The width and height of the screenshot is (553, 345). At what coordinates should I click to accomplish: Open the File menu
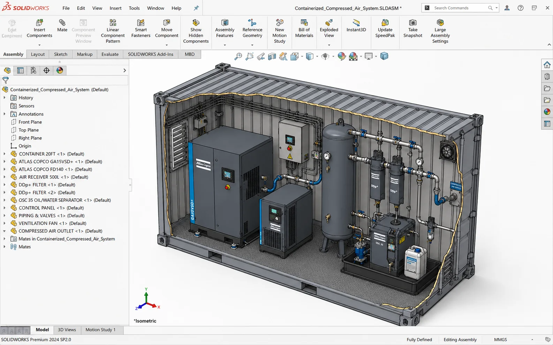pos(66,8)
